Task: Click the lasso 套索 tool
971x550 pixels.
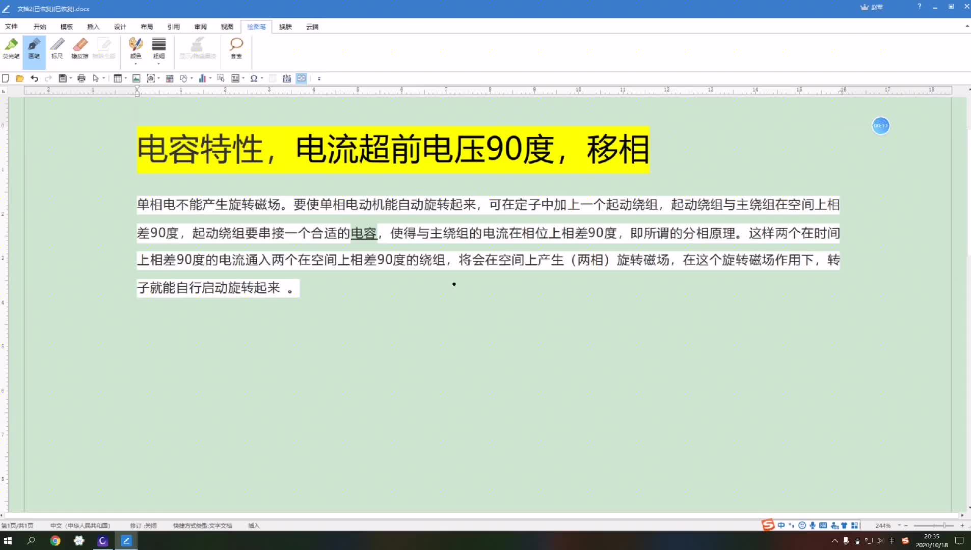Action: click(236, 49)
